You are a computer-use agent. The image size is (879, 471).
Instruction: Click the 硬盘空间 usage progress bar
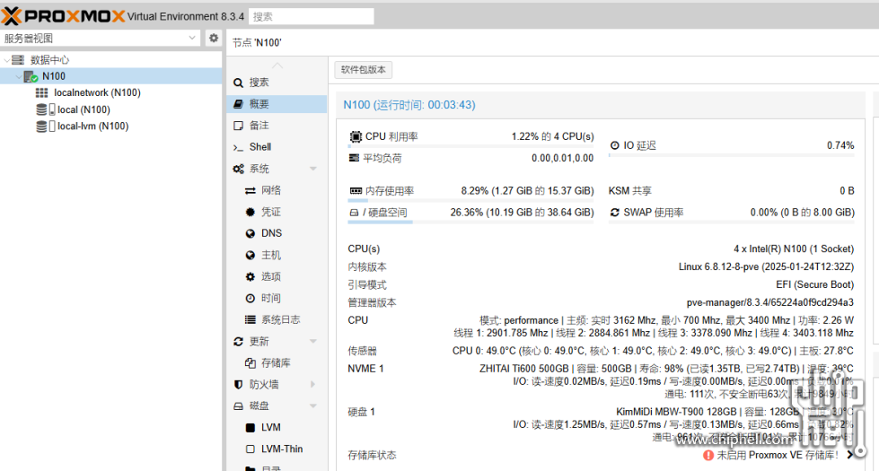470,222
